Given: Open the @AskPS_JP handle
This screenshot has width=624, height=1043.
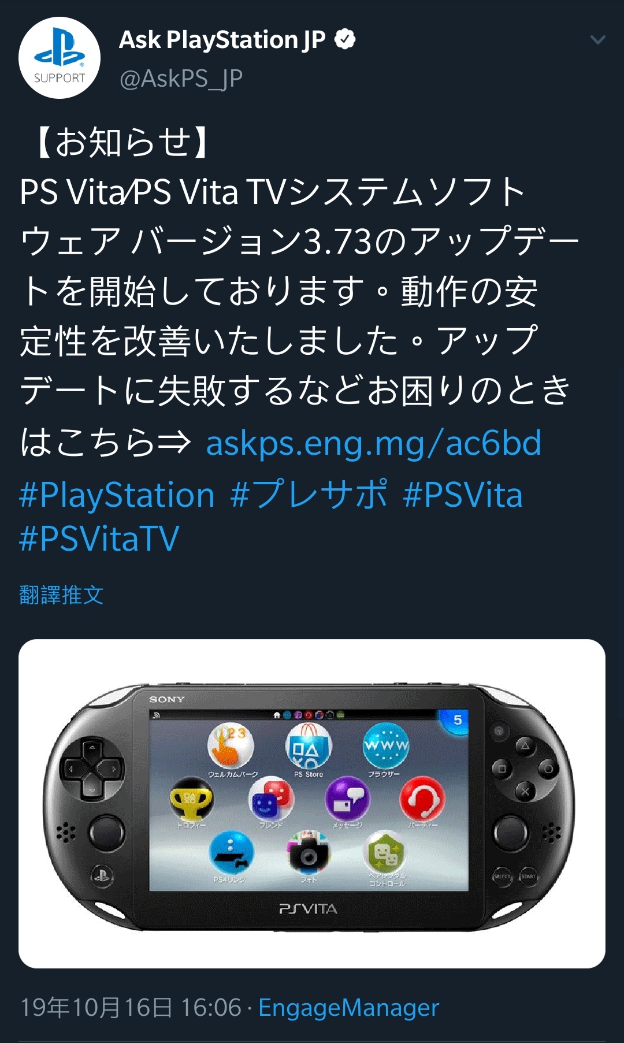Looking at the screenshot, I should point(181,78).
